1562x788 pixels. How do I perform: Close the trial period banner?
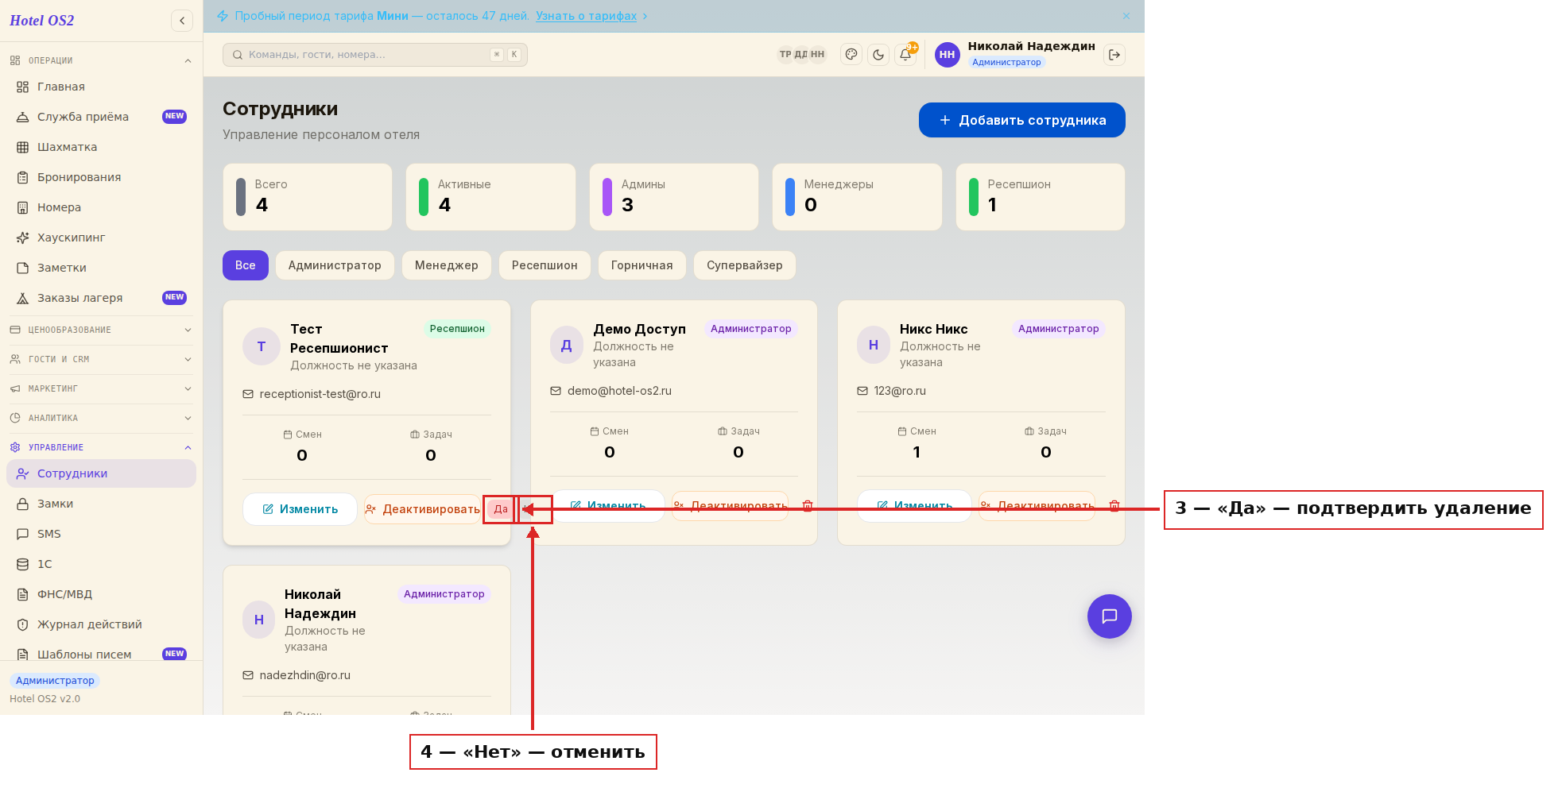1126,16
